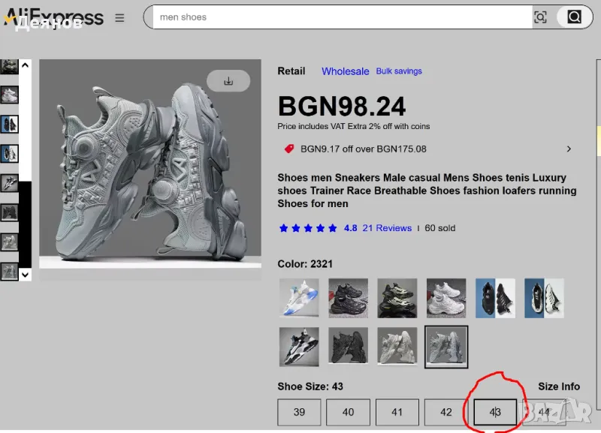Click the red coupon tag icon
This screenshot has height=433, width=601.
[x=289, y=149]
